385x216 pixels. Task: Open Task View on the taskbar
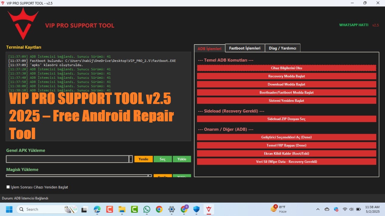pos(84,209)
